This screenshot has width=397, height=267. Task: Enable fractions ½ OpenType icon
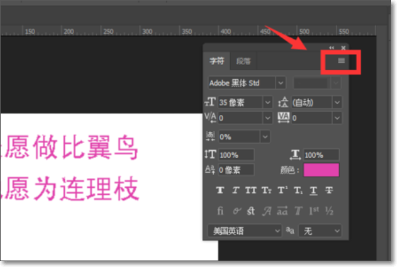[x=329, y=210]
